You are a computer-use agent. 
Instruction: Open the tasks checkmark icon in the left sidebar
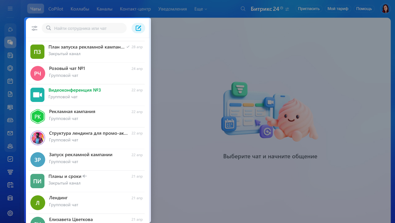(10, 159)
